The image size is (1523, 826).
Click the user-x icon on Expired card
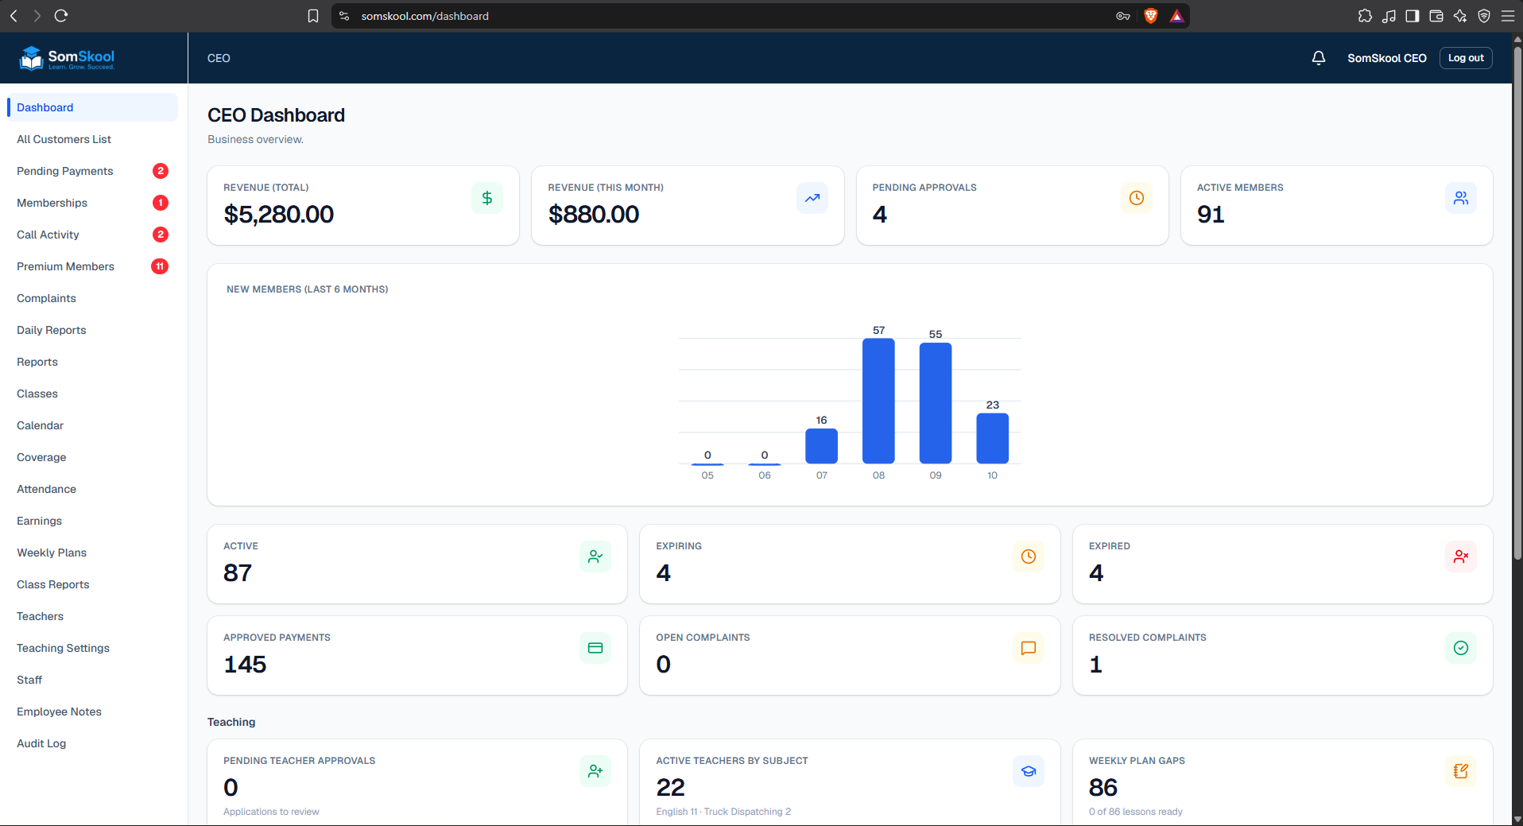1461,556
